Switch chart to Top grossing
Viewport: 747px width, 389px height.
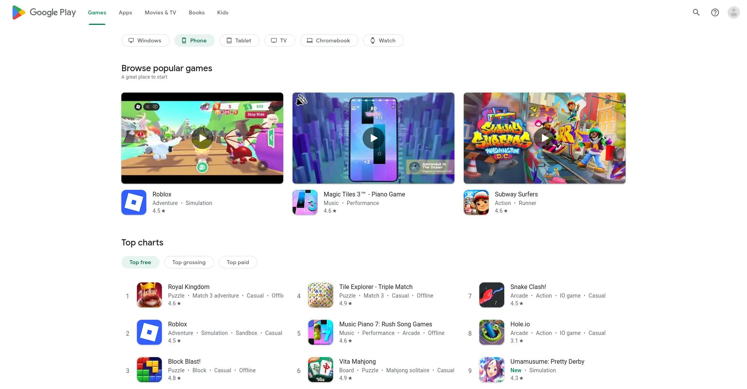189,262
